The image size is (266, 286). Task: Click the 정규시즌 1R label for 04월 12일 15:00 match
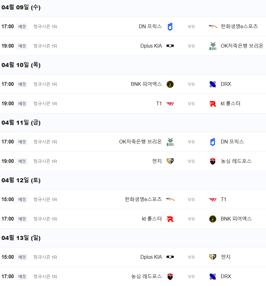pyautogui.click(x=45, y=200)
